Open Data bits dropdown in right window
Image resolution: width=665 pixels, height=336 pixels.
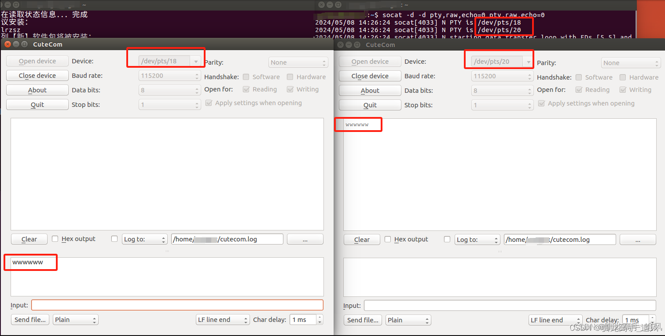pos(503,91)
